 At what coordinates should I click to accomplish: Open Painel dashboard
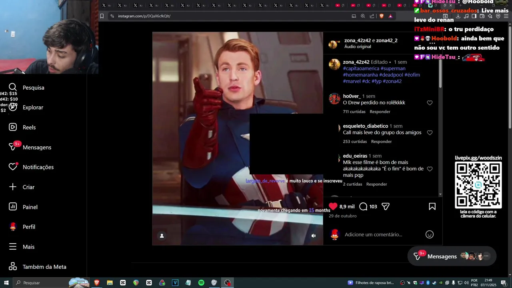[x=23, y=207]
